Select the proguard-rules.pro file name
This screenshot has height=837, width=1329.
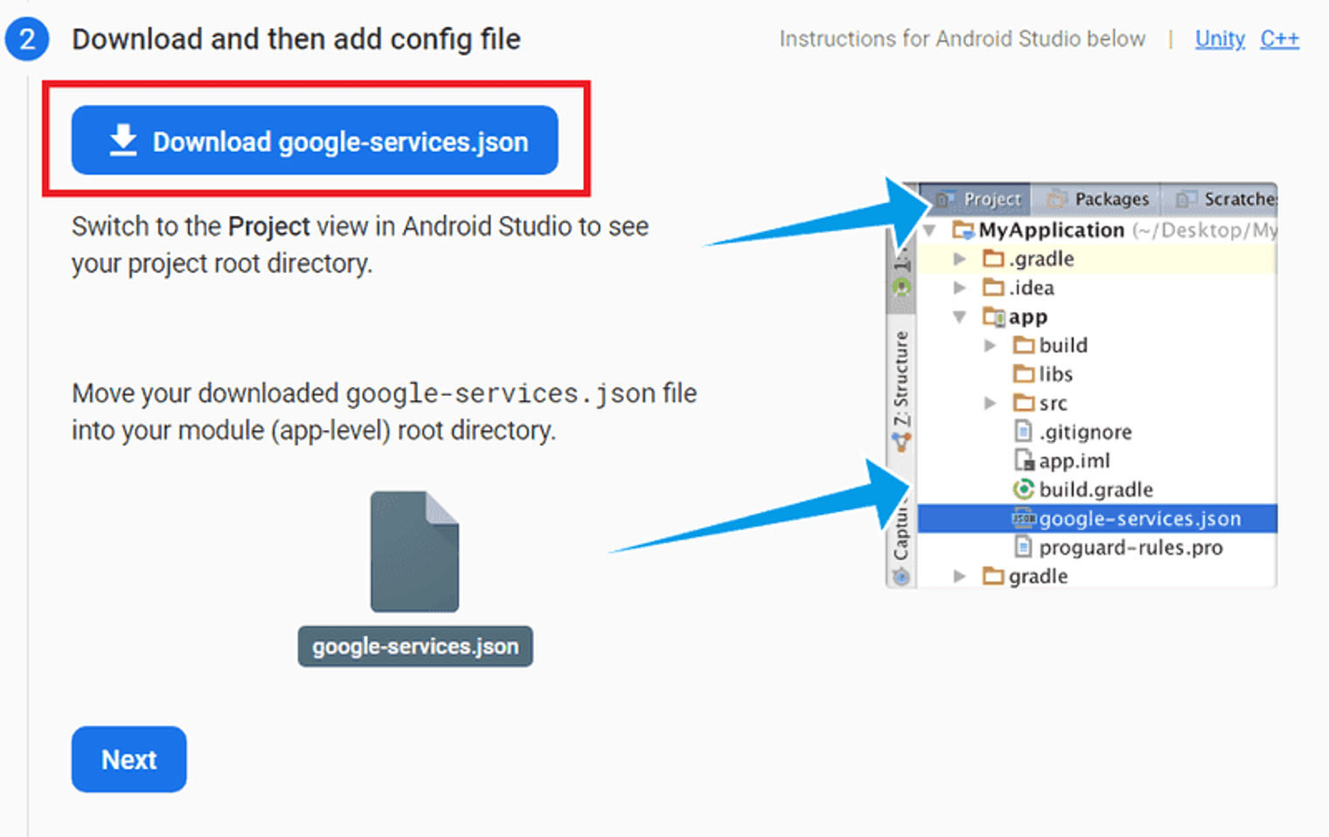pos(1131,547)
